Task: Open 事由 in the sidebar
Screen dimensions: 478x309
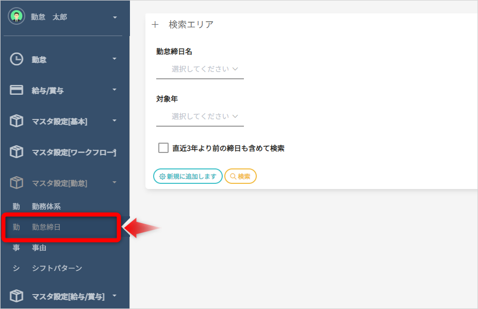Action: [39, 248]
